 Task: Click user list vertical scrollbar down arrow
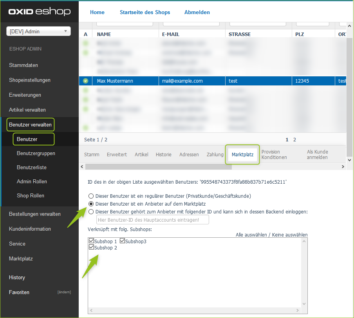click(x=349, y=160)
